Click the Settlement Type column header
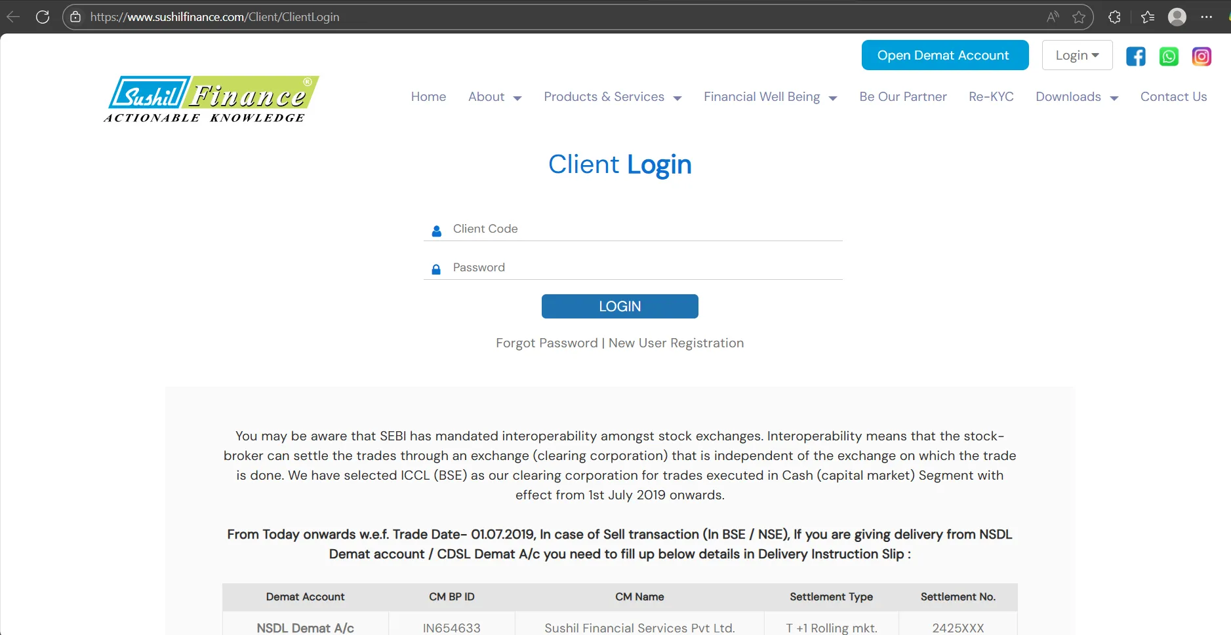Image resolution: width=1231 pixels, height=635 pixels. point(831,597)
